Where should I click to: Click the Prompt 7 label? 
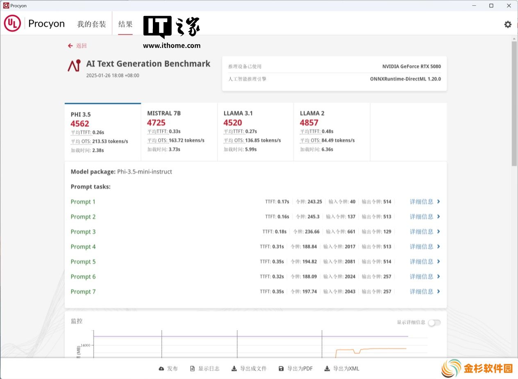(83, 291)
